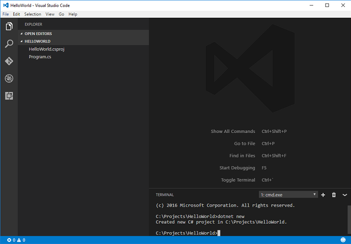Close the Visual Studio Code window

pos(343,5)
